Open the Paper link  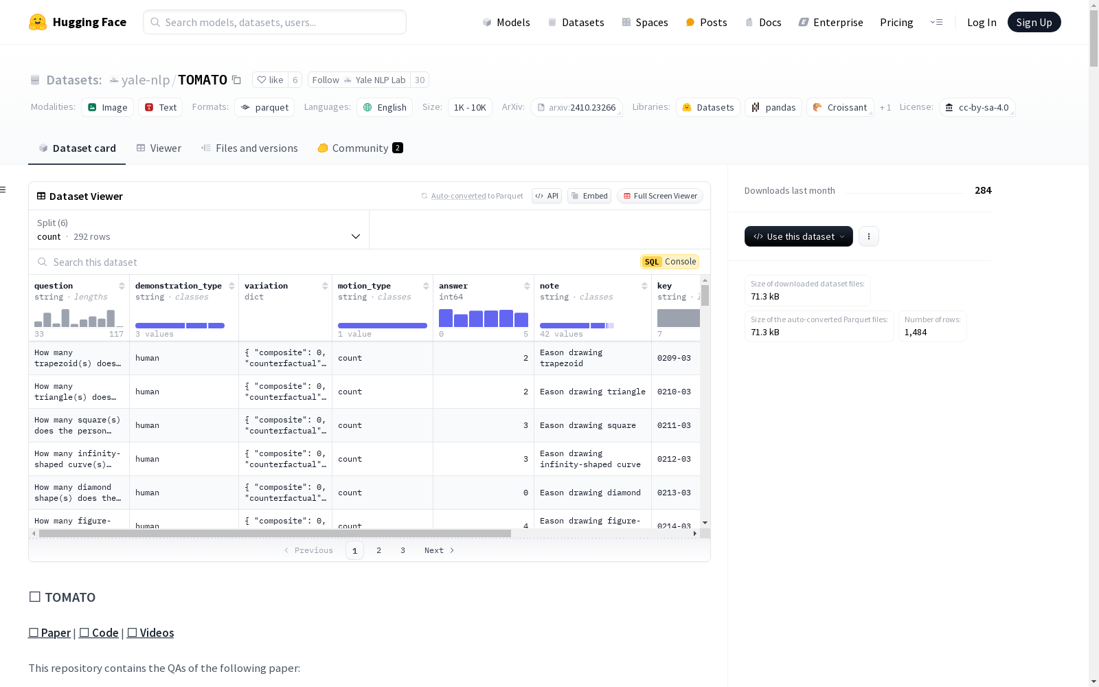(x=49, y=633)
